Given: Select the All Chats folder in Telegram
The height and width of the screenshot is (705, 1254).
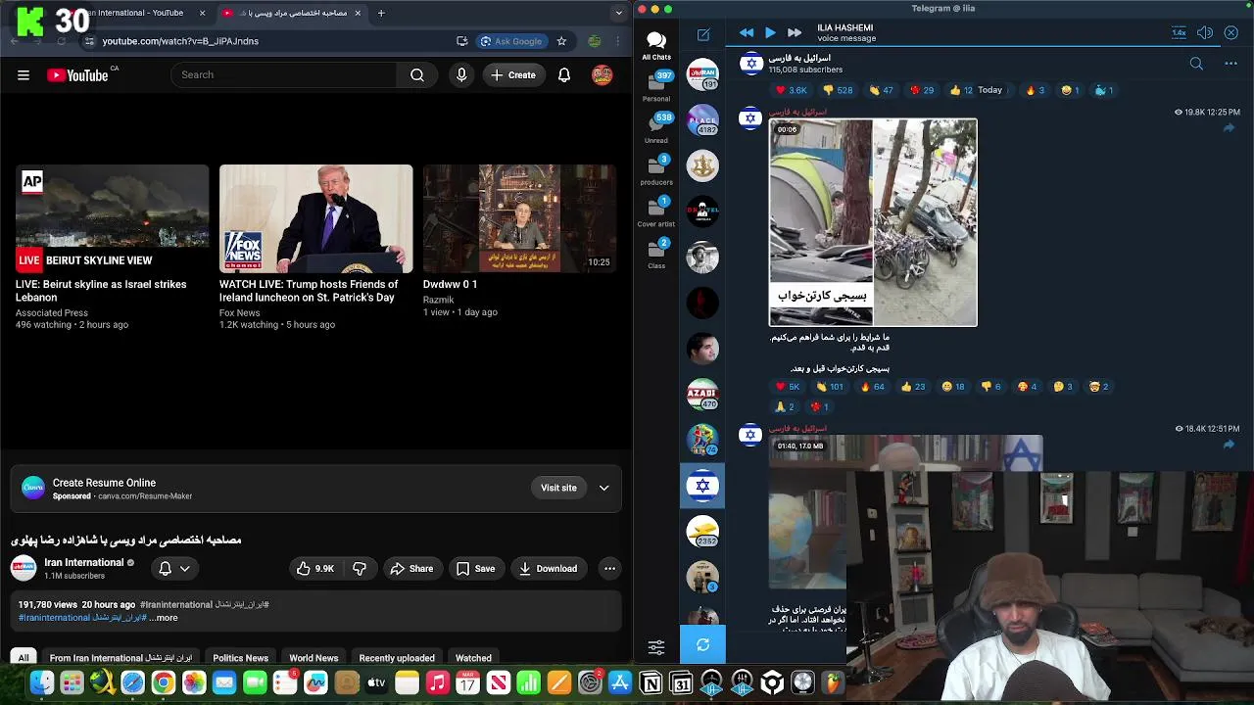Looking at the screenshot, I should (x=656, y=45).
